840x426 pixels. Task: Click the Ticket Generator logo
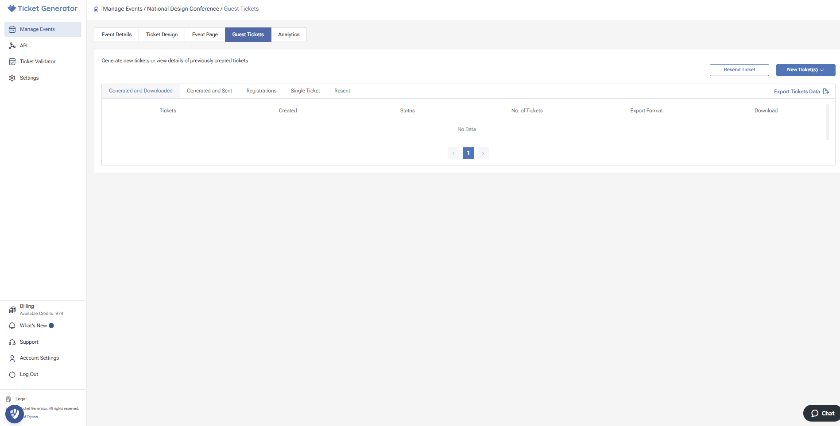pyautogui.click(x=43, y=8)
